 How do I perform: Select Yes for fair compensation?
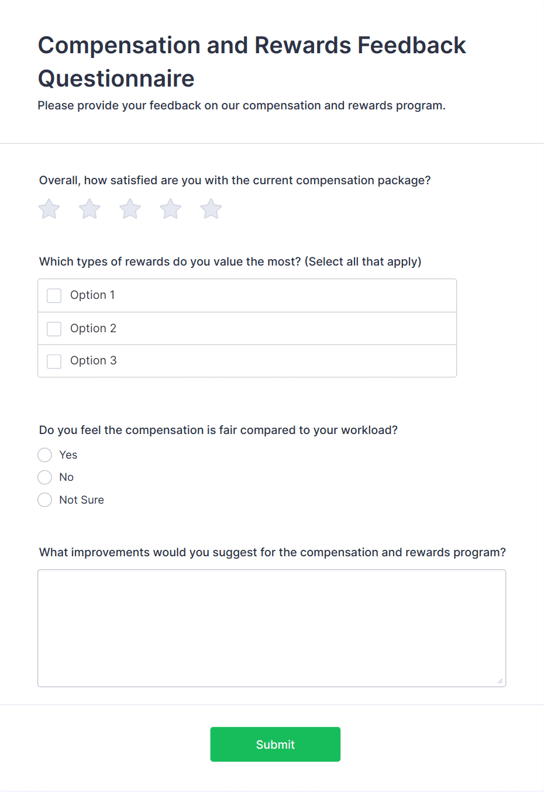click(x=44, y=454)
